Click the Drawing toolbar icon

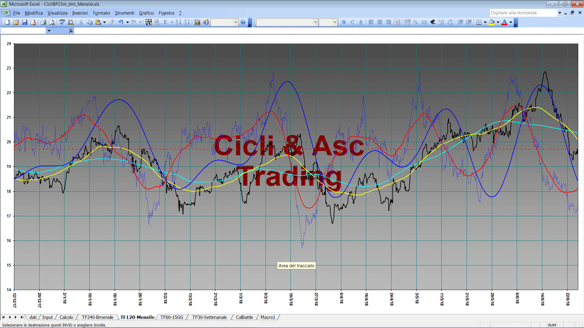[x=206, y=22]
